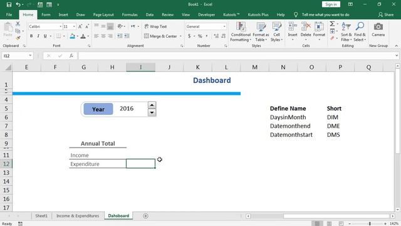Click the Cut scissors icon
This screenshot has width=401, height=226.
point(18,24)
